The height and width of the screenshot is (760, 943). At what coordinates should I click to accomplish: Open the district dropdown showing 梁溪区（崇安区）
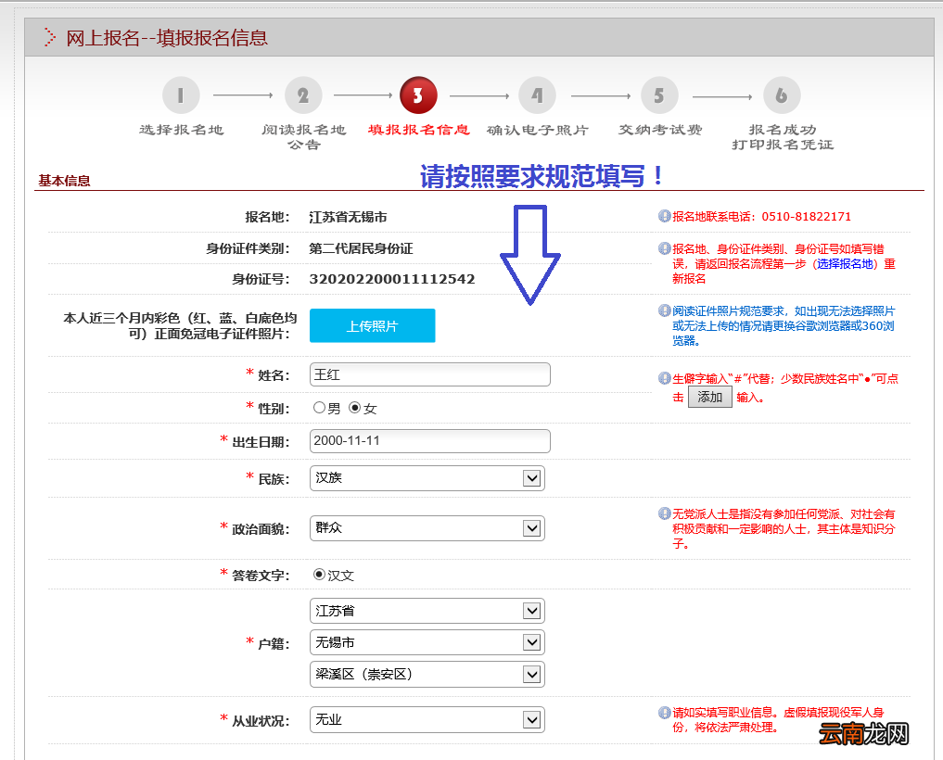coord(427,674)
